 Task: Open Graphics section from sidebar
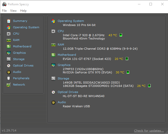pos(19,53)
